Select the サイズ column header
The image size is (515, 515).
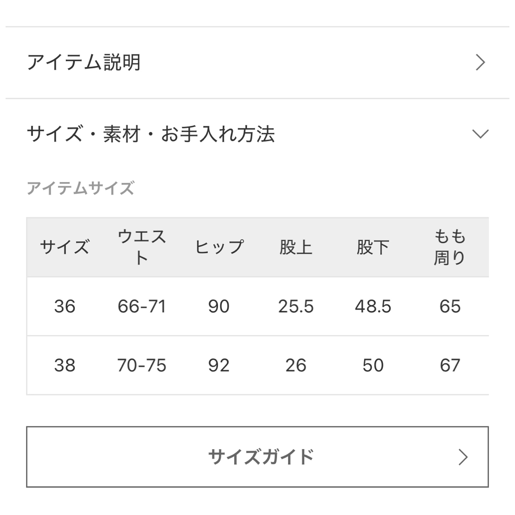[65, 247]
